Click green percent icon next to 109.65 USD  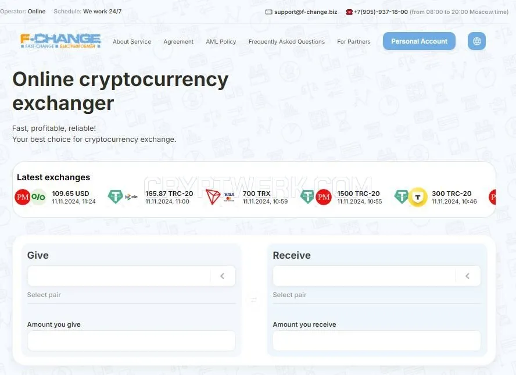click(38, 197)
